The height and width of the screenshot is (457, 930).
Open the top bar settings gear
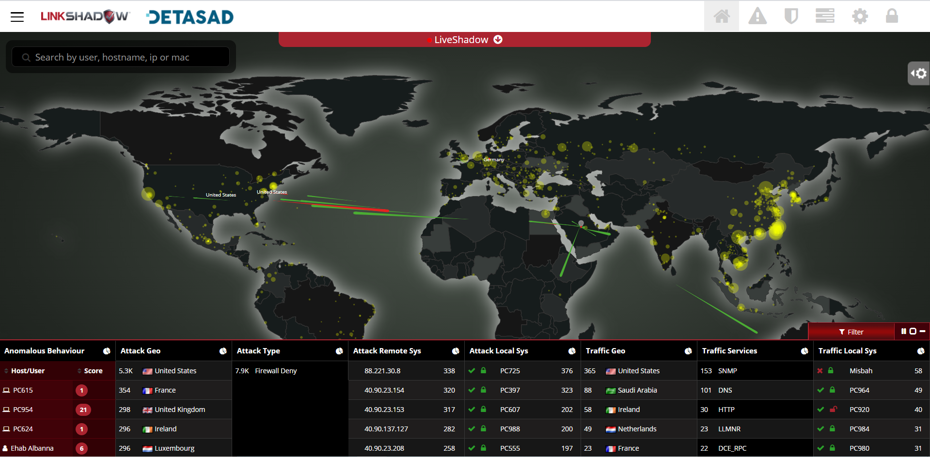(860, 16)
